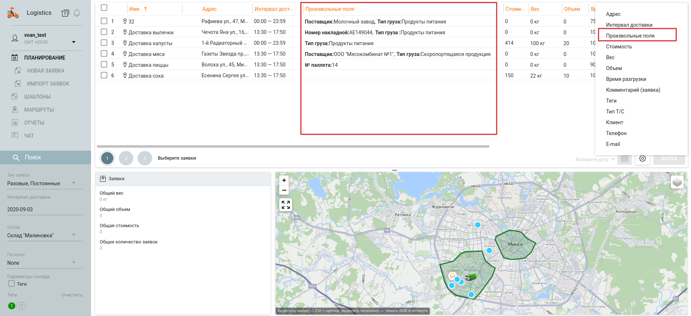
Task: Click the notifications bell icon
Action: point(77,13)
